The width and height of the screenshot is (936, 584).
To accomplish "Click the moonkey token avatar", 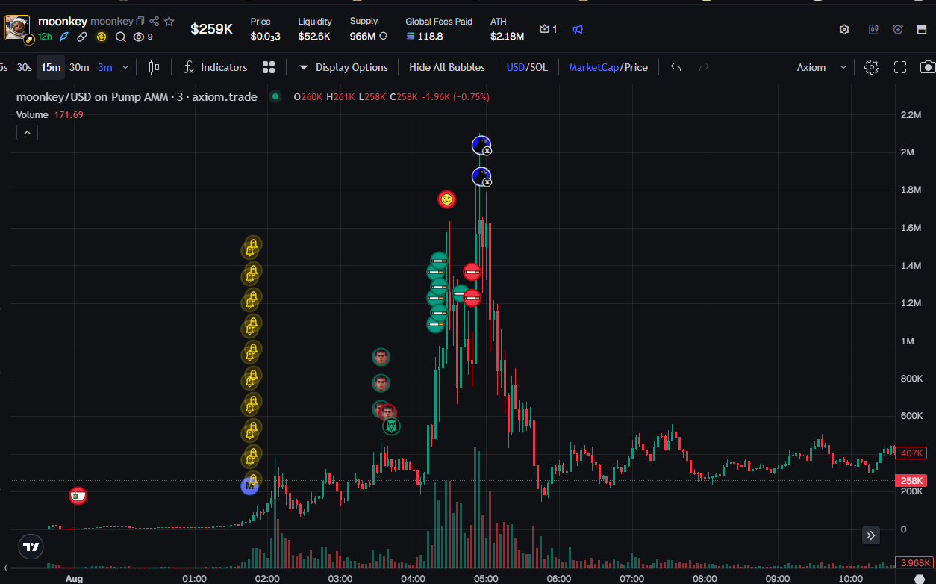I will coord(17,28).
